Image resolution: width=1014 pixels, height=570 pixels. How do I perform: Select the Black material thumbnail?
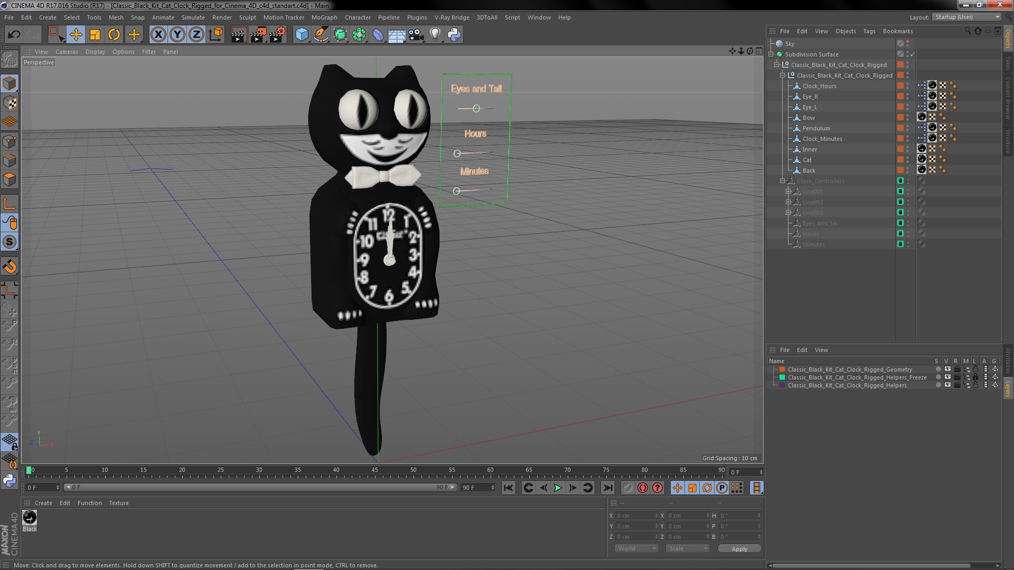tap(30, 517)
